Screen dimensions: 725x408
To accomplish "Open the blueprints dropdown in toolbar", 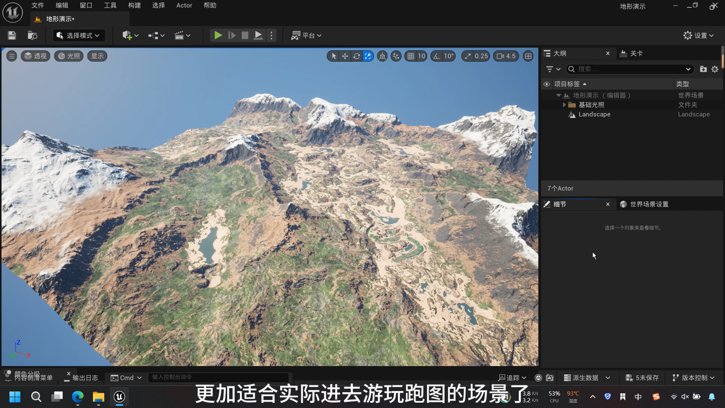I will (x=156, y=35).
